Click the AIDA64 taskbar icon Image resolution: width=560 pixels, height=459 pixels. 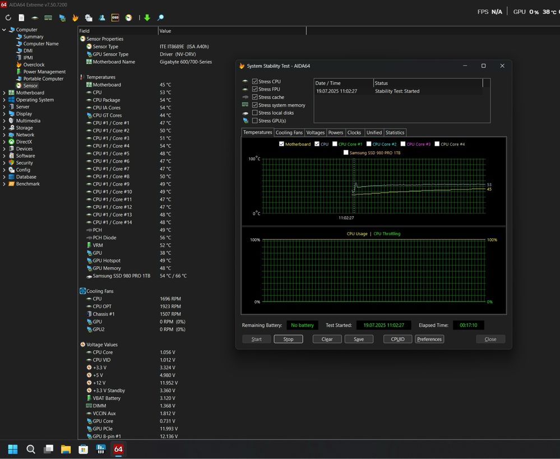[x=118, y=449]
